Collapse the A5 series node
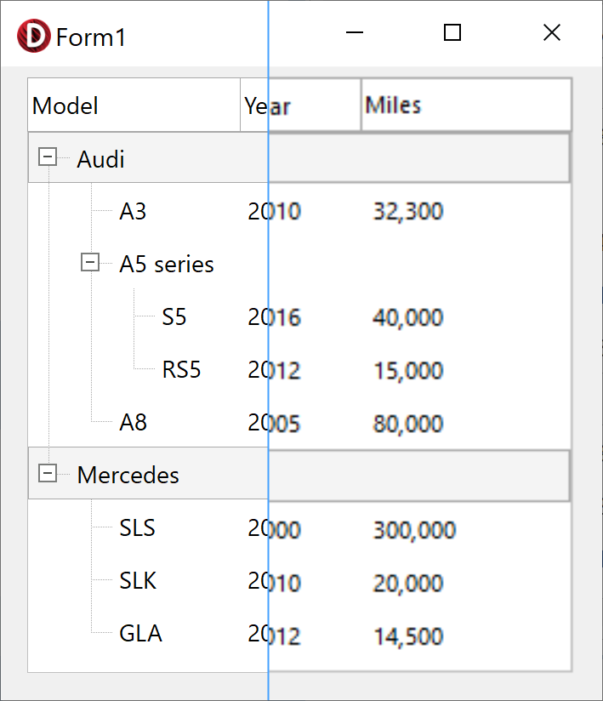603x701 pixels. tap(90, 262)
